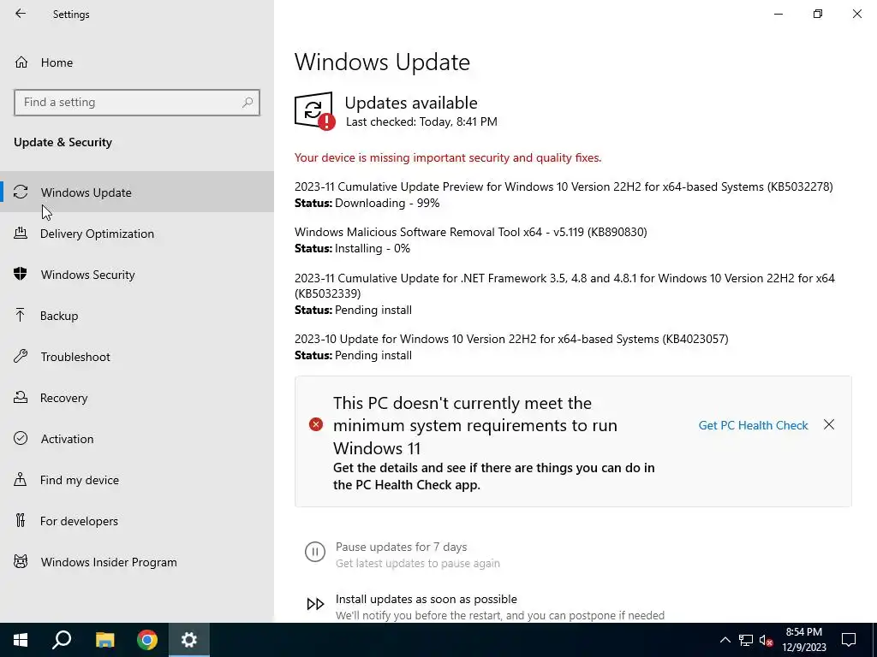Screen dimensions: 877x657
Task: Open the Troubleshoot page
Action: 137,357
